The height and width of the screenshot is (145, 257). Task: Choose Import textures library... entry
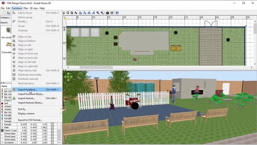(37, 103)
